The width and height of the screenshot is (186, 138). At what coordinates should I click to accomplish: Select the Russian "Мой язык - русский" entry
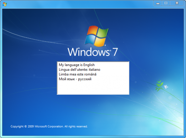click(75, 79)
